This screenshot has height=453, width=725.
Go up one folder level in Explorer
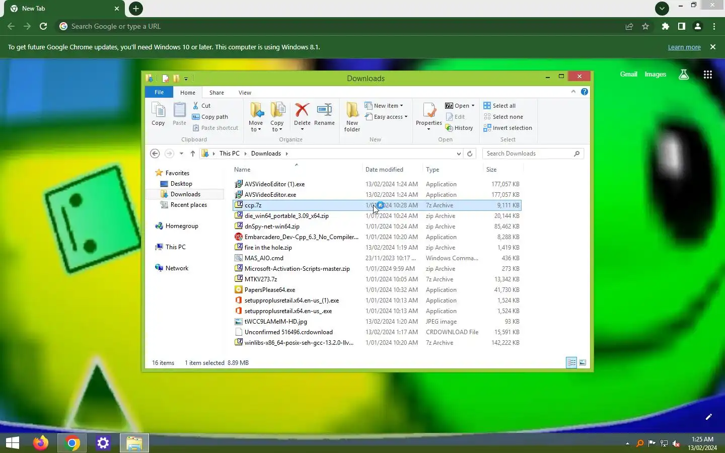tap(192, 154)
